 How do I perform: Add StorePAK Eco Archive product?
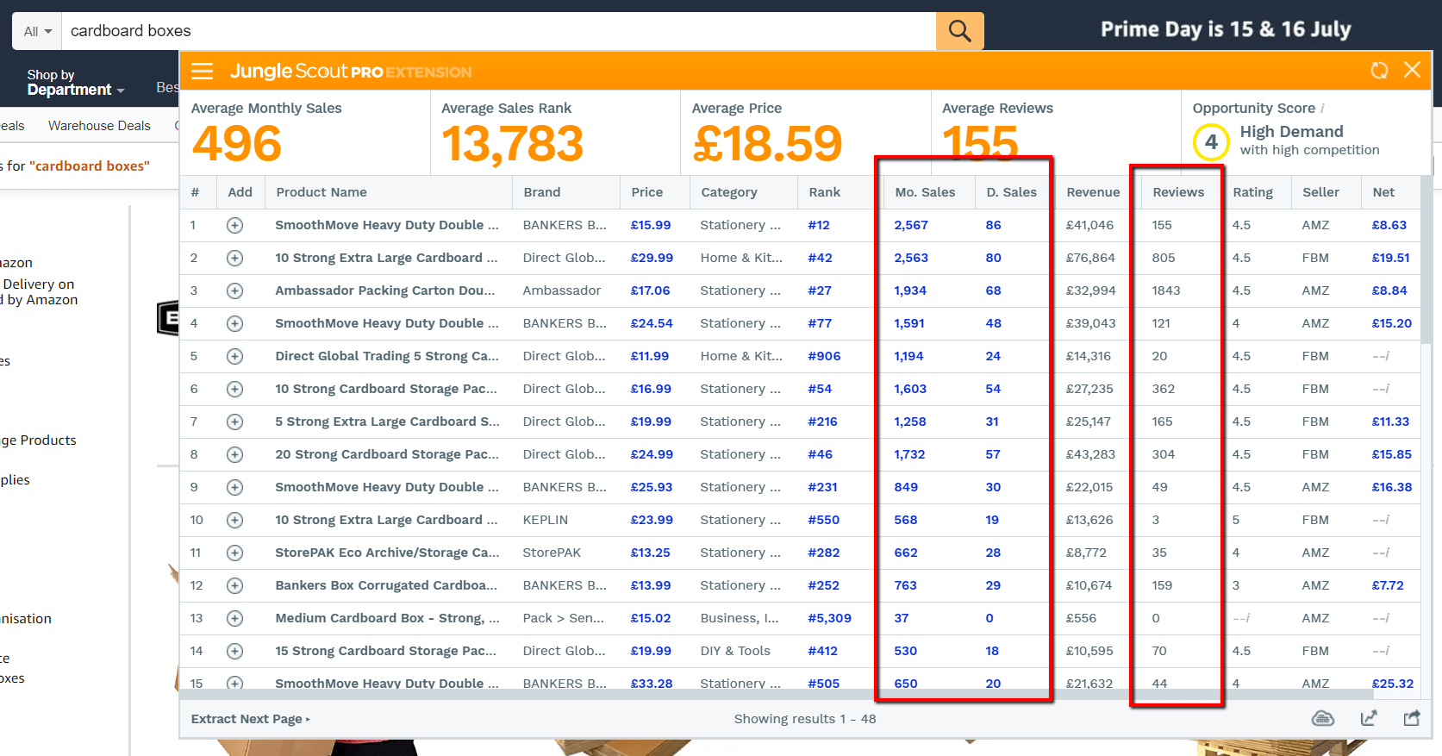(x=234, y=553)
